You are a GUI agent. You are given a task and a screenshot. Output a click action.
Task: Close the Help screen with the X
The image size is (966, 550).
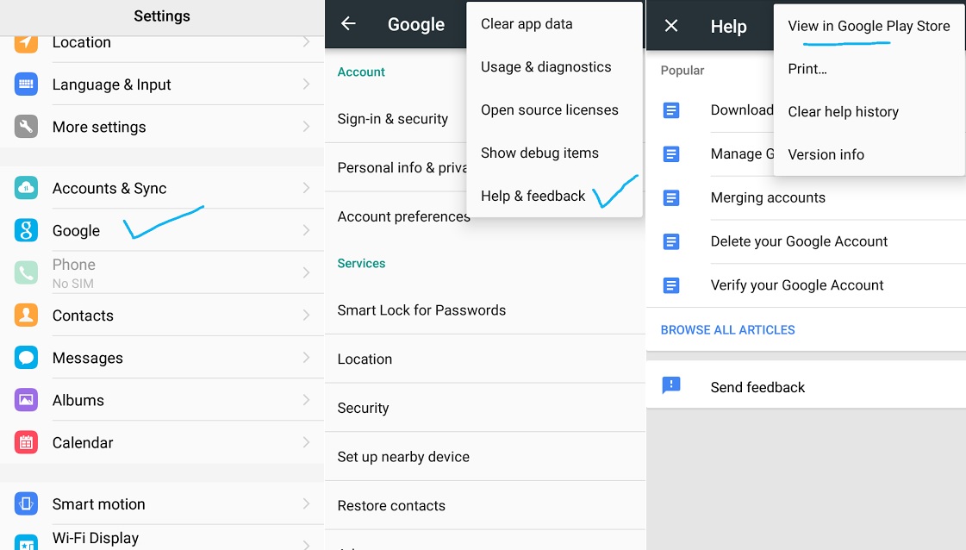click(x=671, y=26)
